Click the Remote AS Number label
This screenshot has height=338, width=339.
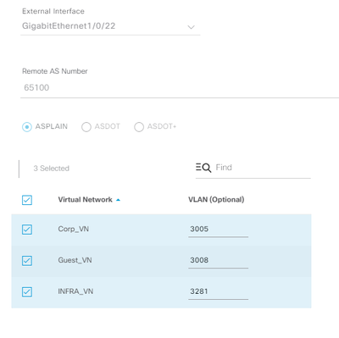tap(55, 71)
